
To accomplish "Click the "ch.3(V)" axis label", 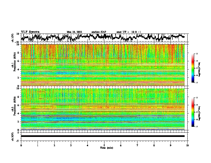I will 13,137.
